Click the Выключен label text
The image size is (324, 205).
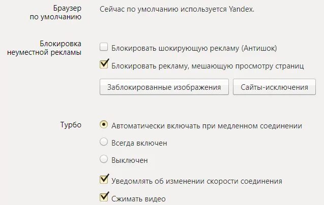tap(130, 160)
